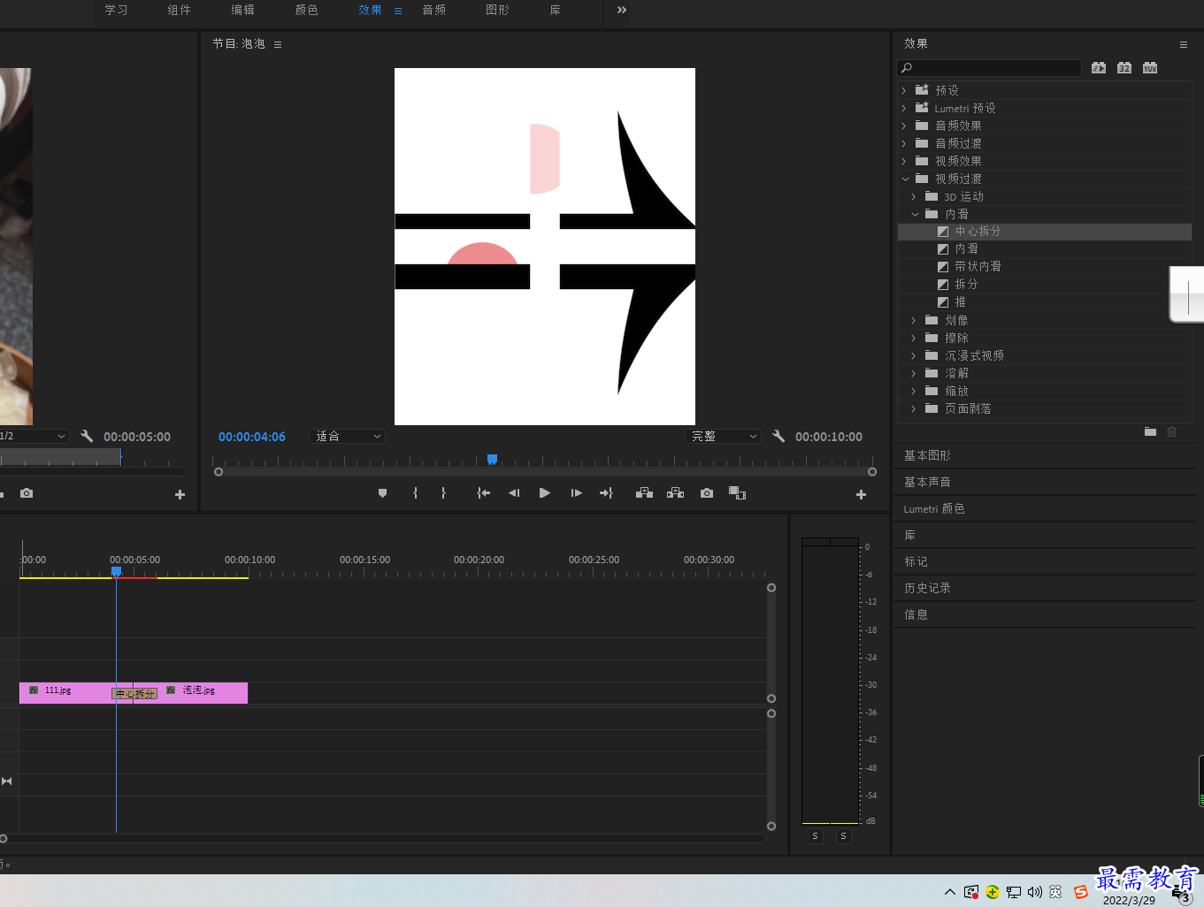Export frame with Source monitor camera icon
The width and height of the screenshot is (1204, 907).
click(x=27, y=493)
